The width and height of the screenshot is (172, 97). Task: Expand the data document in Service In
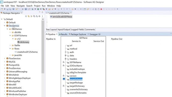(x=66, y=56)
